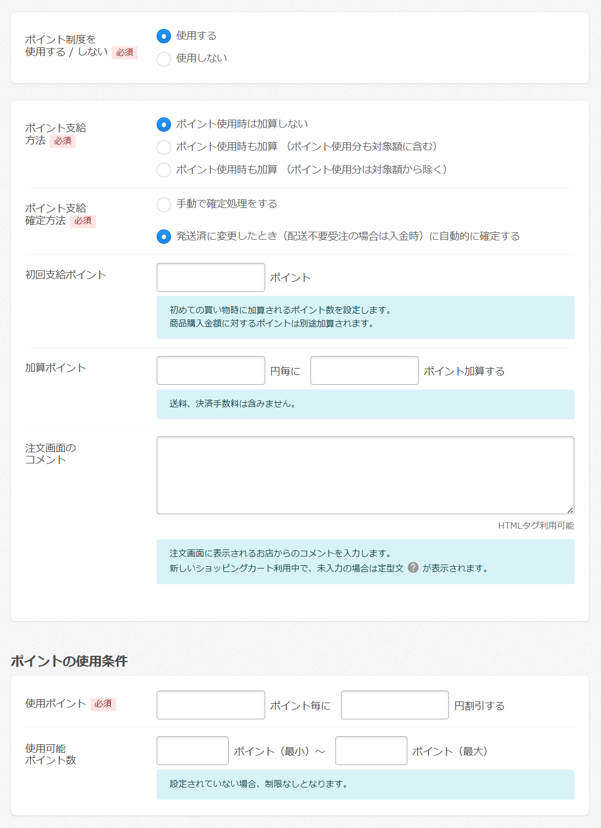
Task: Click the 初回支給ポイント input field
Action: click(x=210, y=277)
